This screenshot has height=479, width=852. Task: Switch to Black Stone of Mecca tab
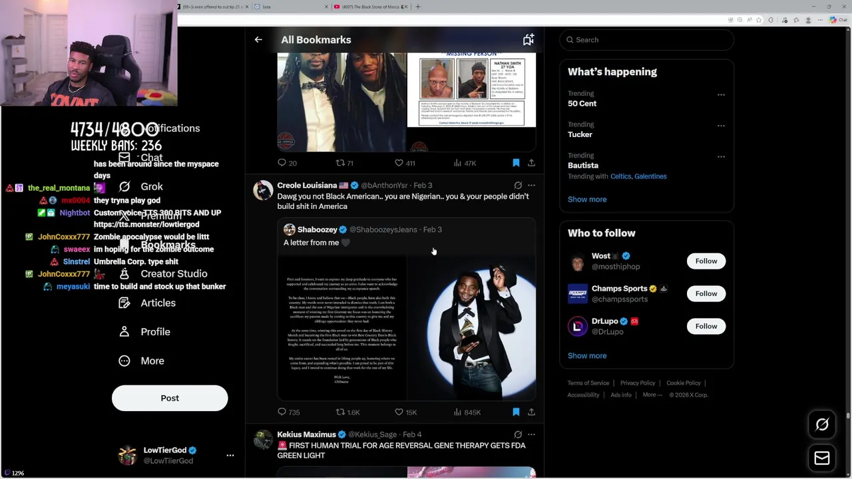tap(370, 7)
